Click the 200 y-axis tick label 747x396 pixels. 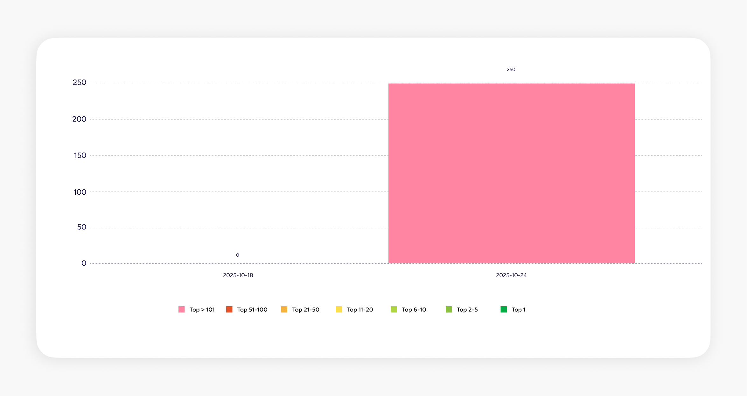79,119
